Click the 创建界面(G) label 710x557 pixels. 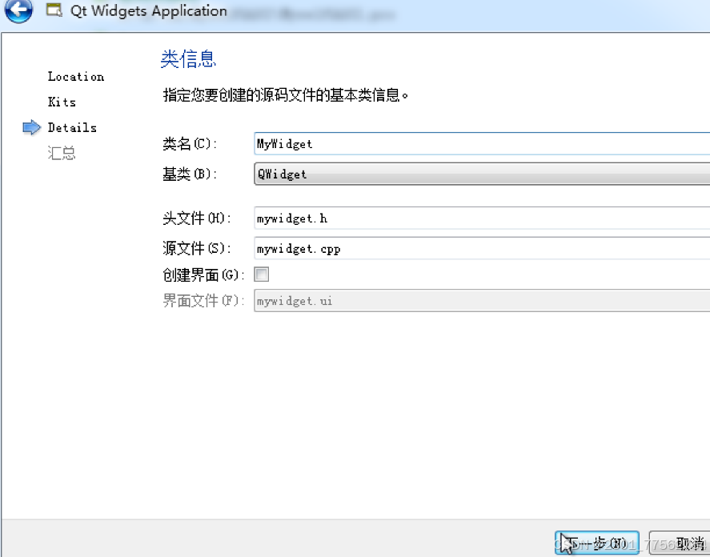tap(204, 274)
